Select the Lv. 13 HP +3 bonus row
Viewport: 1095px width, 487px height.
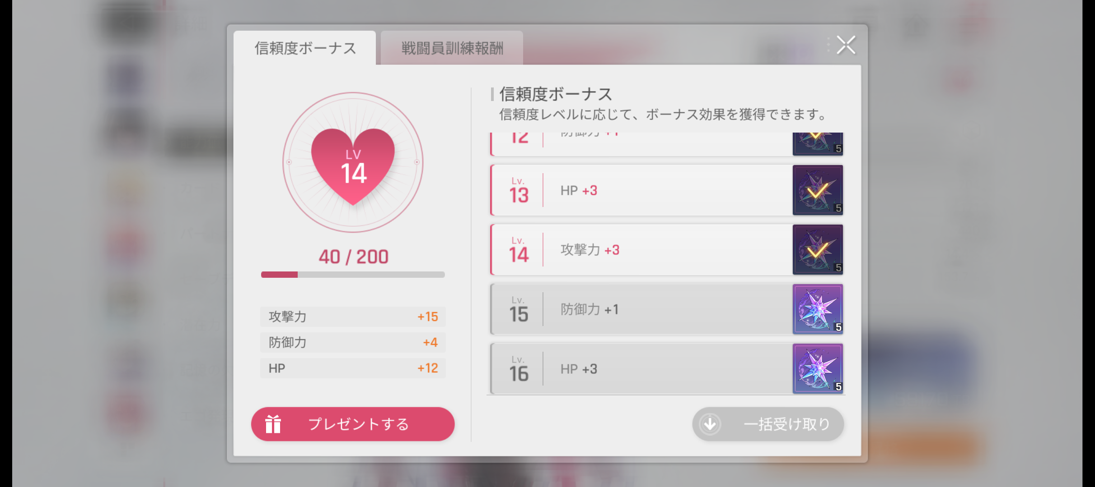click(x=641, y=190)
